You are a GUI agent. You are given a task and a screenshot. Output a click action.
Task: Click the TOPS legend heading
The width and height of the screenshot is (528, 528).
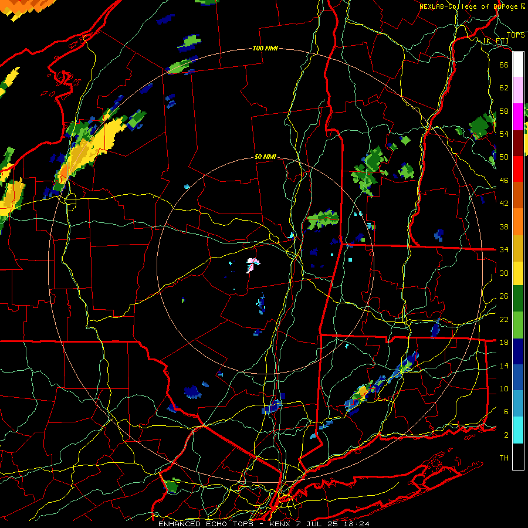click(516, 35)
